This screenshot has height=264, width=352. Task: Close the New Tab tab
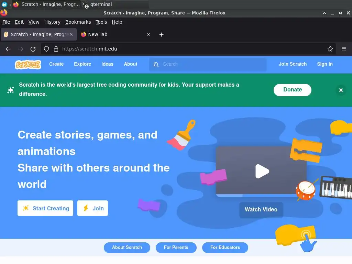[148, 34]
